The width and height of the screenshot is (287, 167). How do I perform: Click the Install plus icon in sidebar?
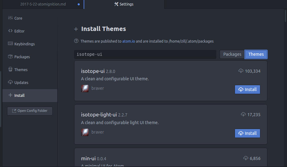pos(10,95)
